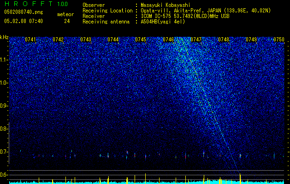Click the 0743 time marker
Image resolution: width=290 pixels, height=184 pixels.
[86, 40]
